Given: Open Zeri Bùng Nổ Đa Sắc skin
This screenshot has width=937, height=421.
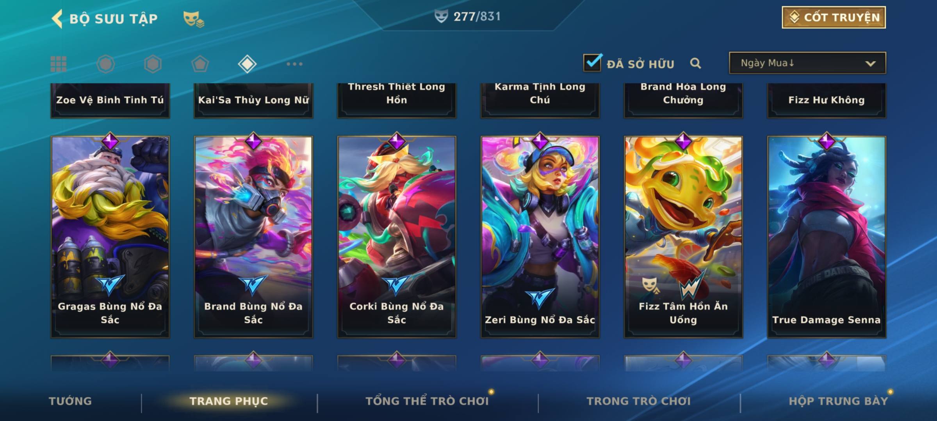Looking at the screenshot, I should [540, 237].
